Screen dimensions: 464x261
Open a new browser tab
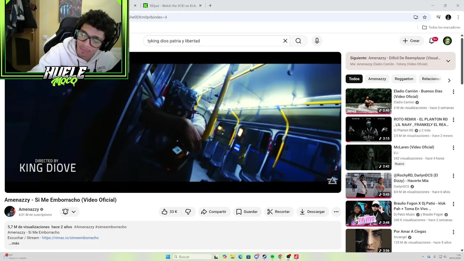[x=210, y=5]
